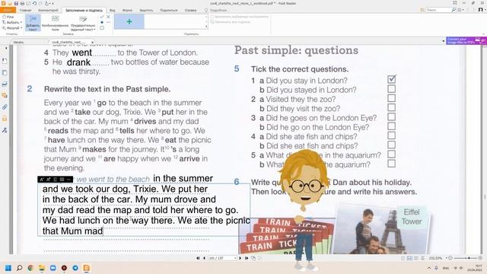Switch to the Главная ribbon tab
The height and width of the screenshot is (274, 487).
pos(25,10)
